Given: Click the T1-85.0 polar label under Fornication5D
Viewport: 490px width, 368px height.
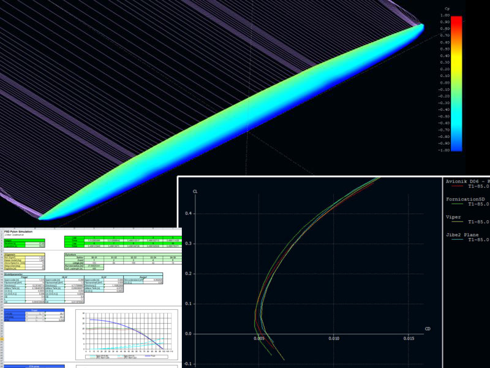Looking at the screenshot, I should 478,204.
